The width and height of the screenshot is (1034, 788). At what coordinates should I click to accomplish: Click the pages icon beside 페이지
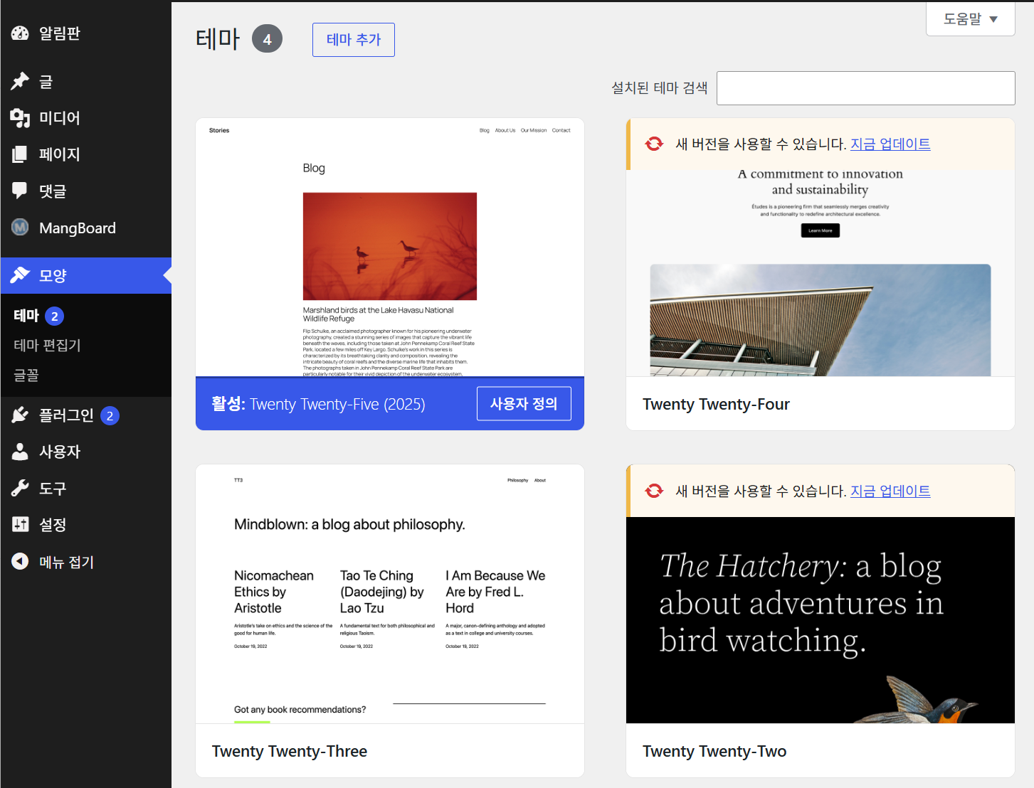tap(20, 154)
